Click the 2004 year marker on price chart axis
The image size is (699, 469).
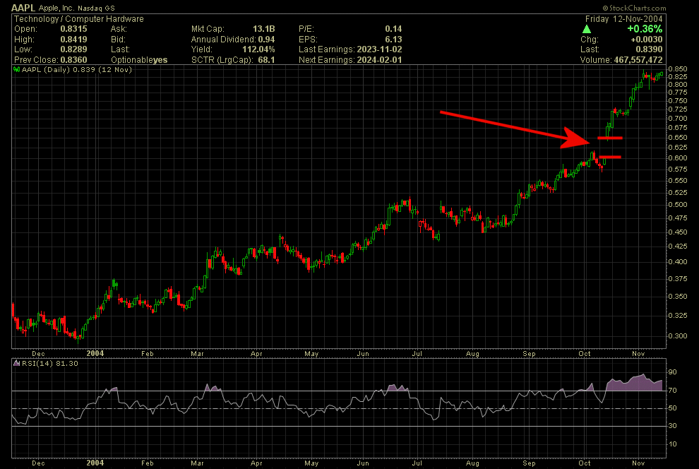[x=94, y=353]
